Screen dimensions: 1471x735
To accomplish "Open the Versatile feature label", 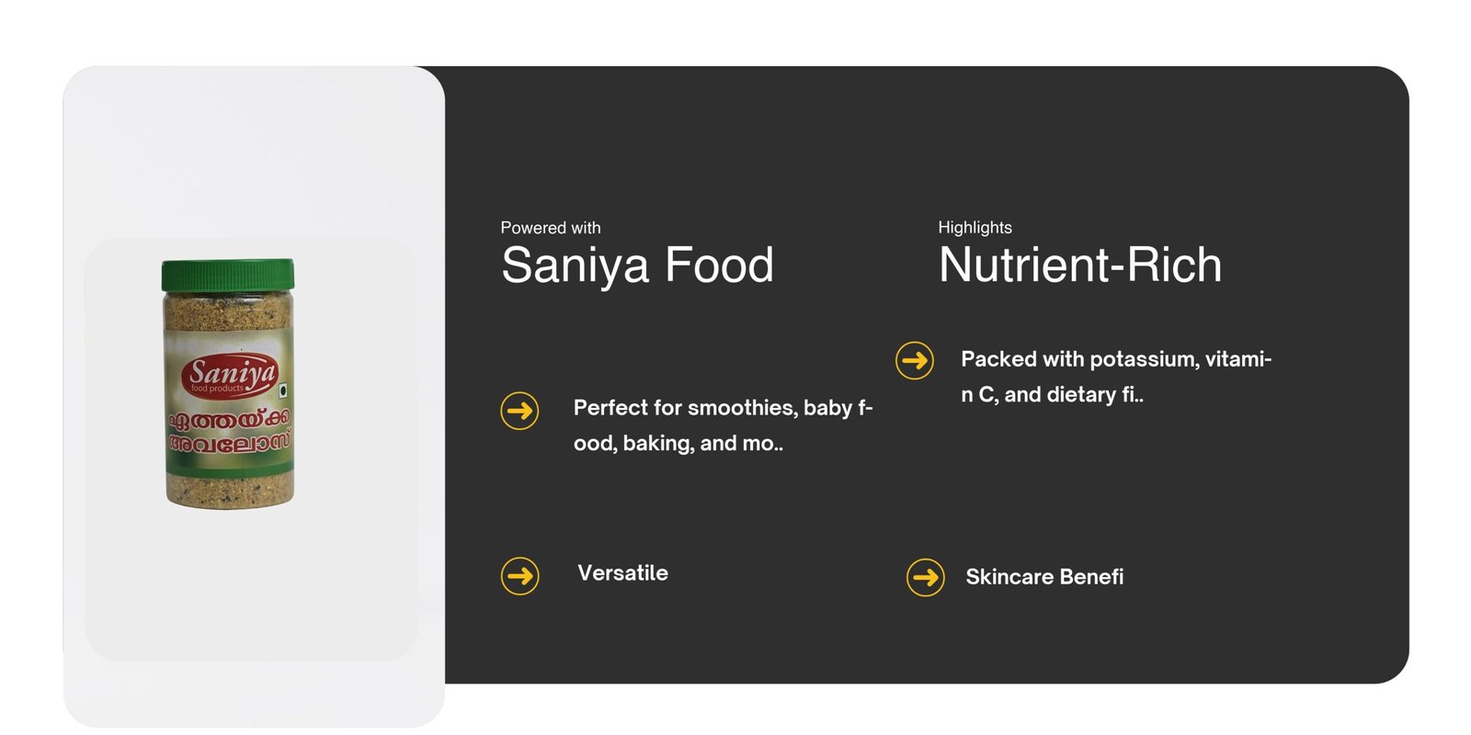I will coord(622,573).
